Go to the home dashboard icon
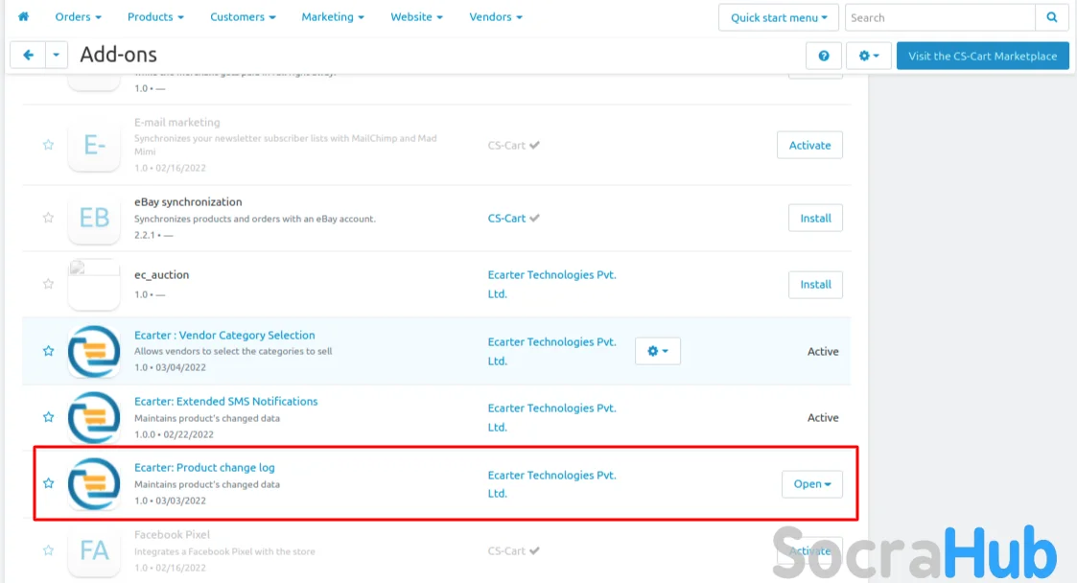Image resolution: width=1077 pixels, height=583 pixels. (23, 16)
